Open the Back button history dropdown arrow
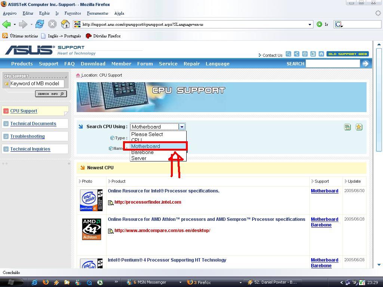Screen dimensions: 383x287 (x=15, y=24)
